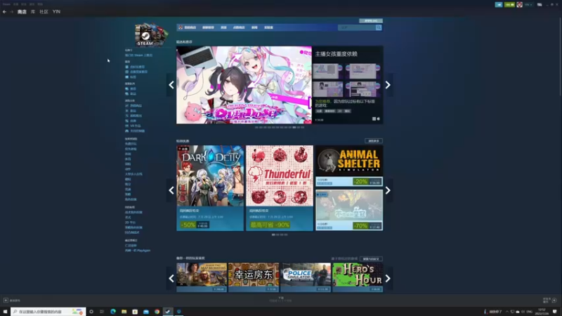Click the 最高可省 -90% Thunderful discount label
Viewport: 562px width, 316px height.
pyautogui.click(x=270, y=225)
